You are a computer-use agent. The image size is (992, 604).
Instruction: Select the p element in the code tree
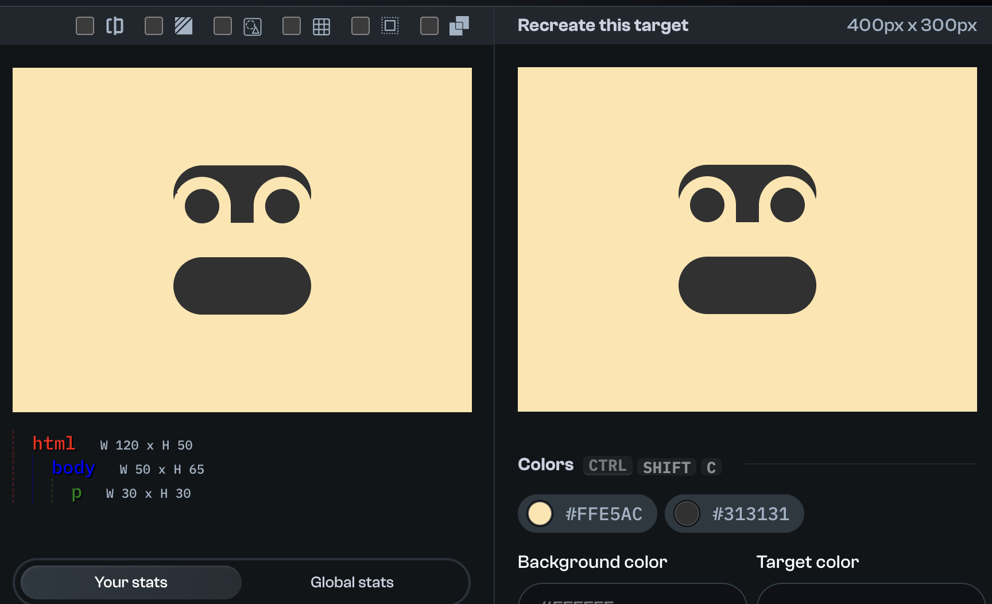(x=76, y=493)
